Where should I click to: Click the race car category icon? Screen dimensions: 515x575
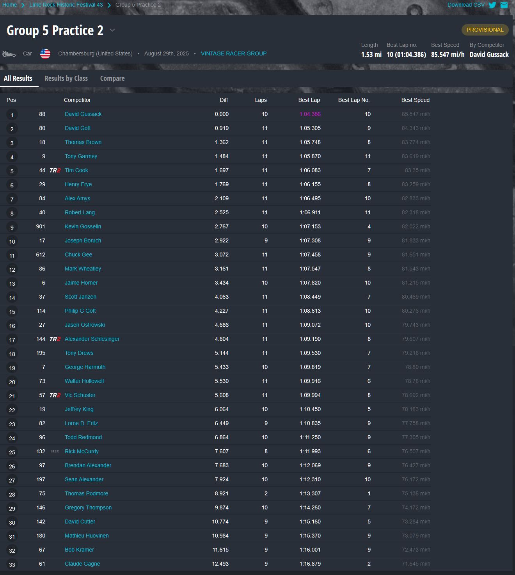(x=9, y=54)
